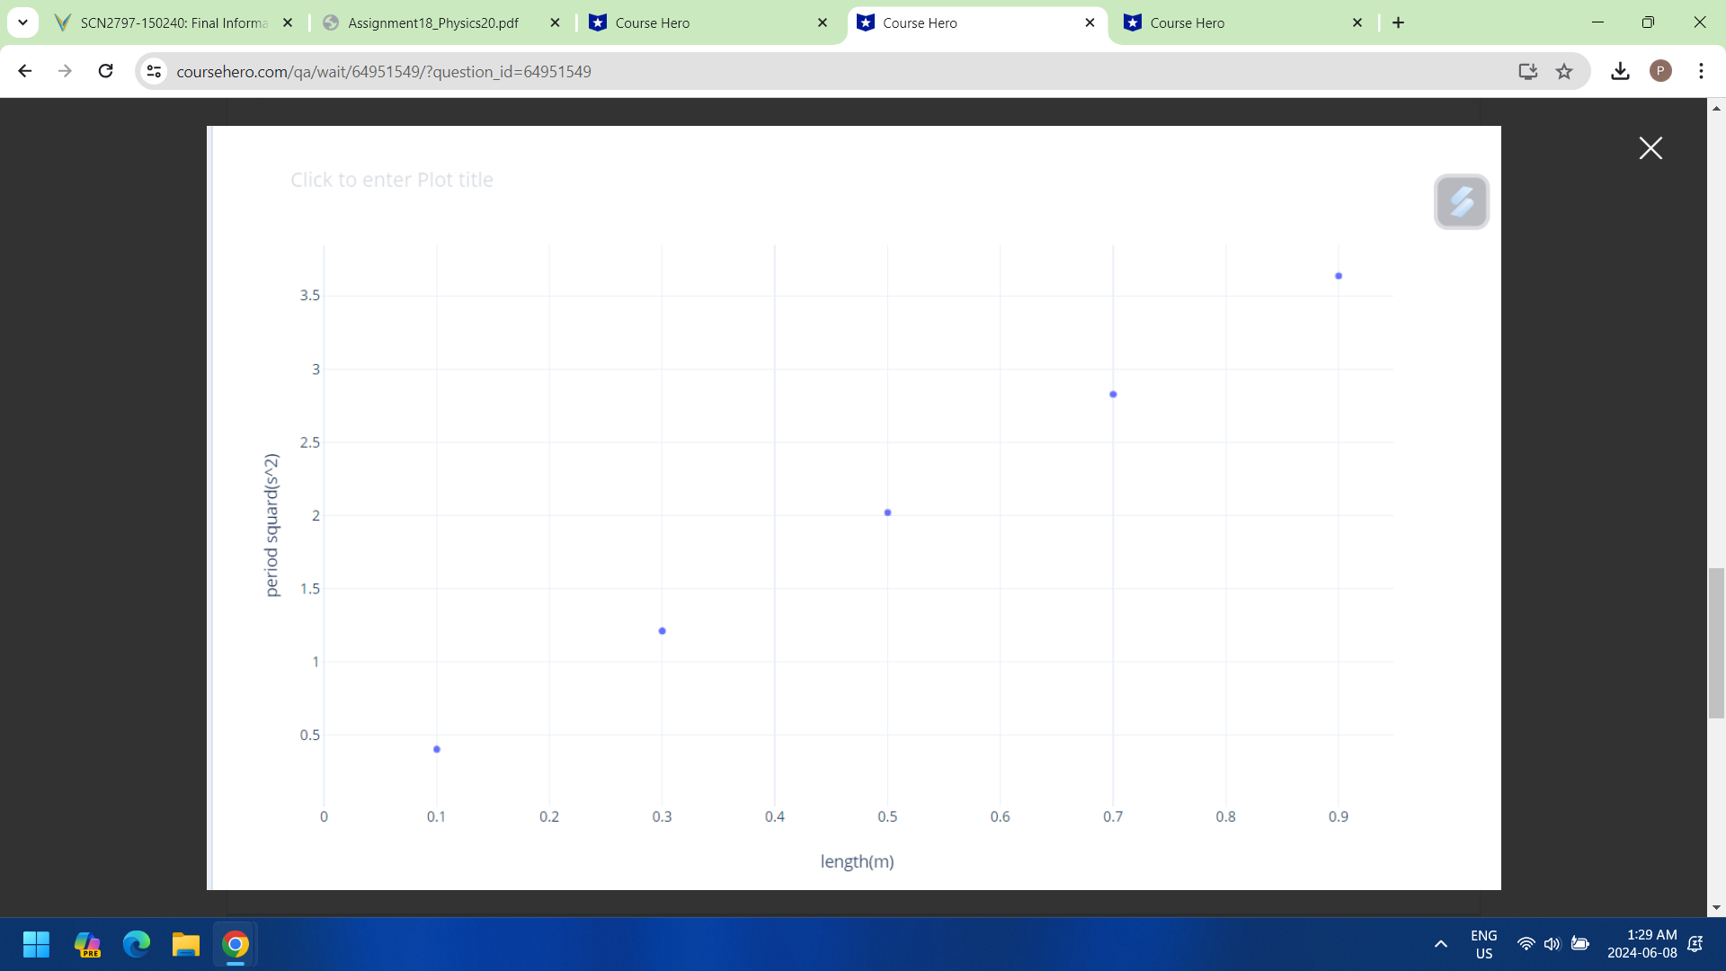Open the Chrome downloads icon

1620,71
